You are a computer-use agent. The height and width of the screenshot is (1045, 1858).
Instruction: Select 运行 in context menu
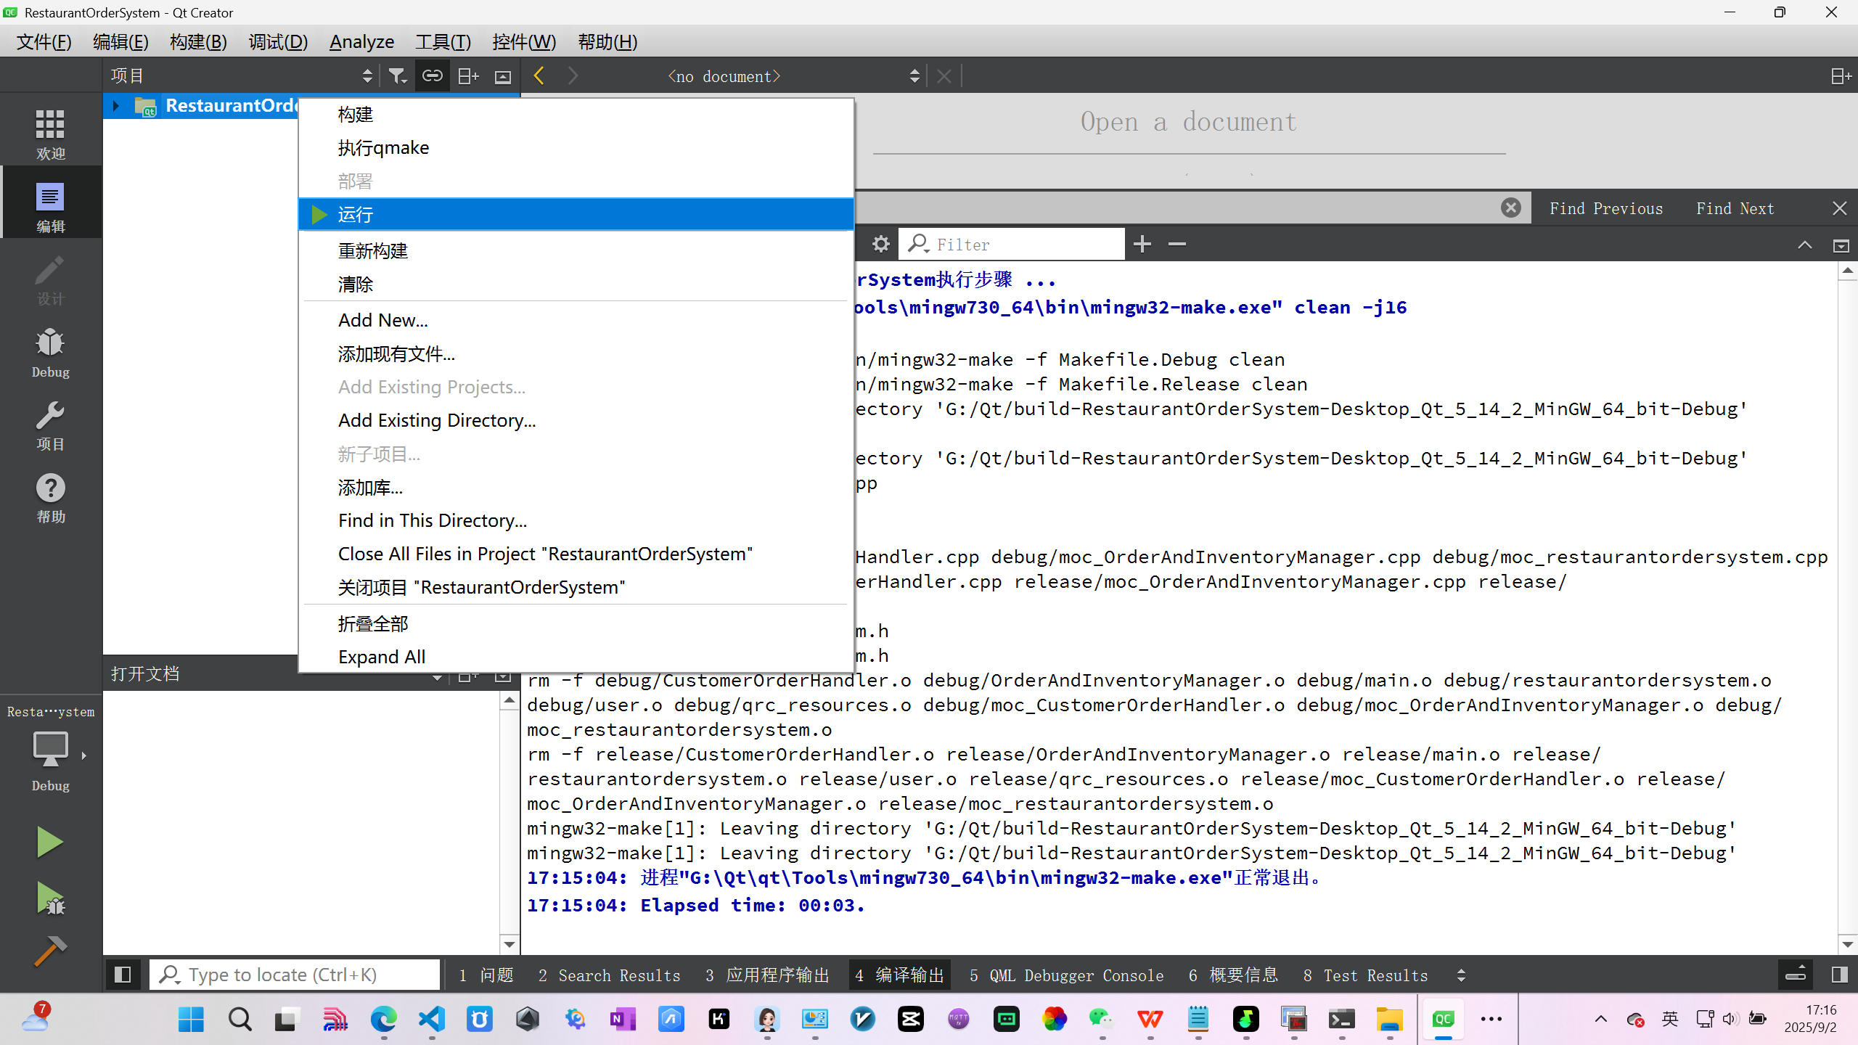click(576, 214)
